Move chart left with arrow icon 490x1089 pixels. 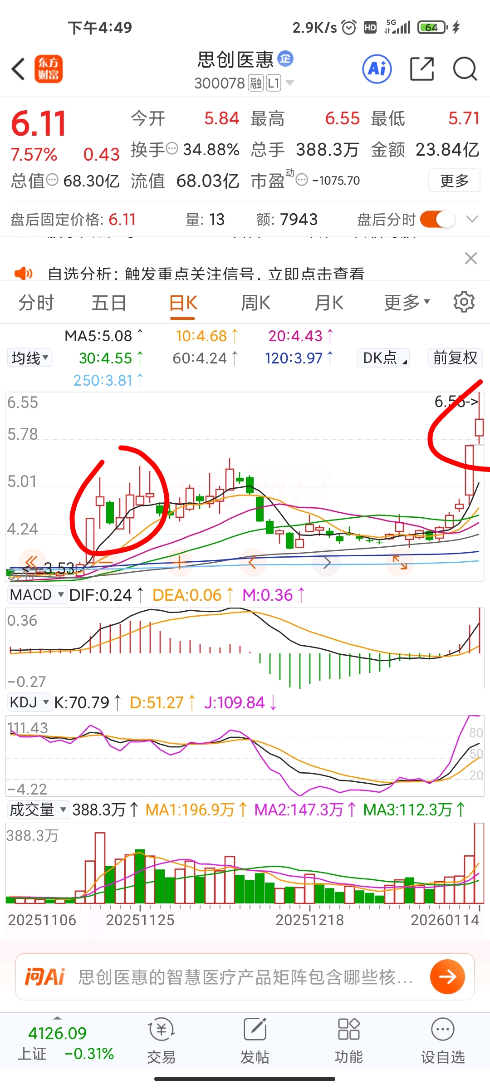pos(252,563)
